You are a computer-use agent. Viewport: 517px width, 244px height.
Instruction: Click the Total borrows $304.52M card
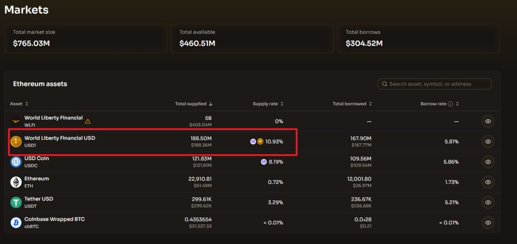click(x=418, y=39)
